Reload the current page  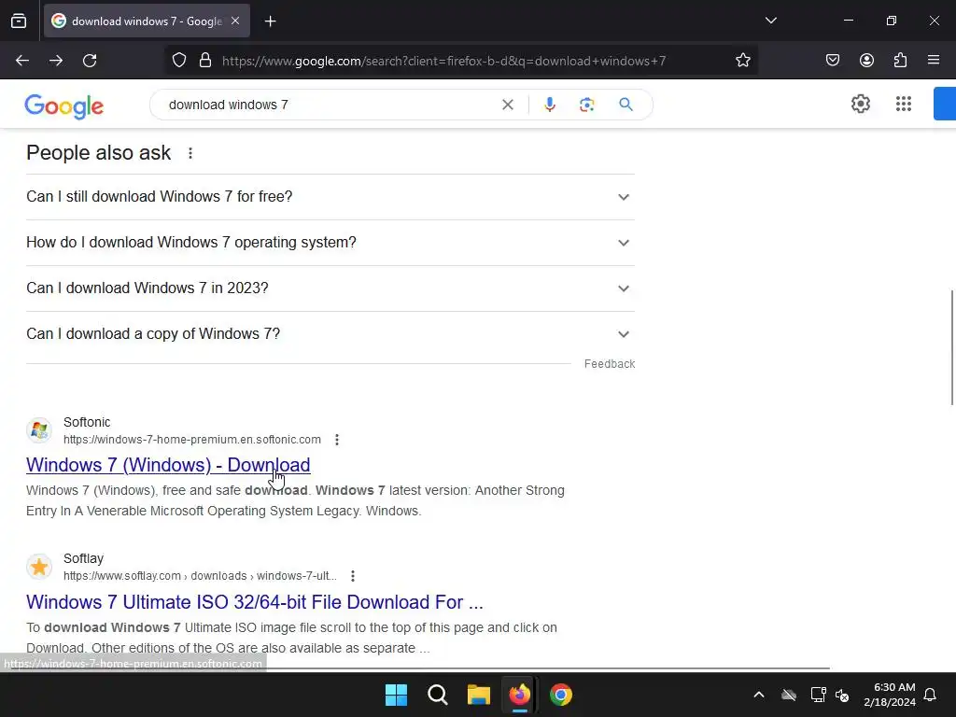[x=90, y=61]
